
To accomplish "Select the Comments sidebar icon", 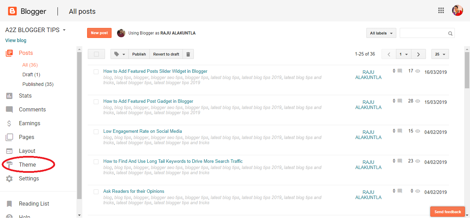I will coord(10,109).
